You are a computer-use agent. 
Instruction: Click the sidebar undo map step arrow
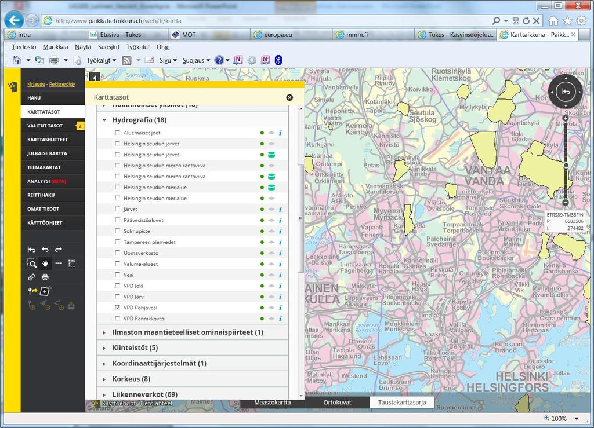tap(45, 250)
